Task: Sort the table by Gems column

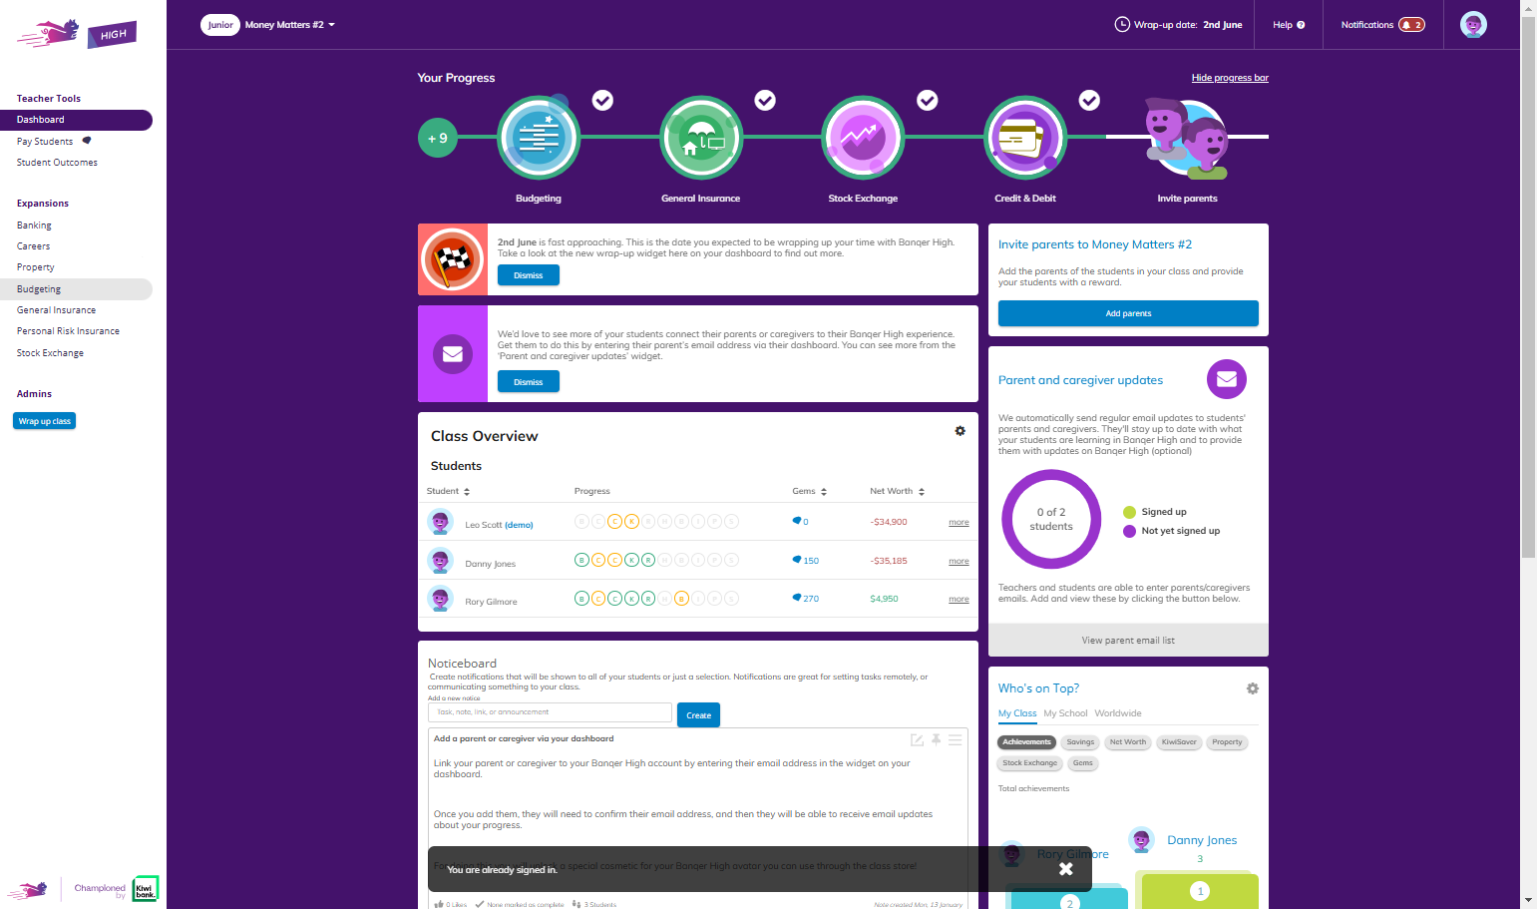Action: (809, 491)
